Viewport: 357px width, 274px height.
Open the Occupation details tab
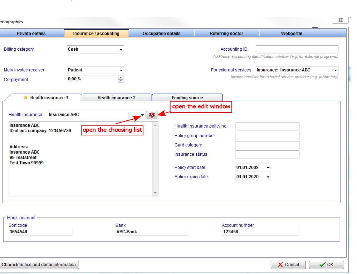[x=161, y=34]
